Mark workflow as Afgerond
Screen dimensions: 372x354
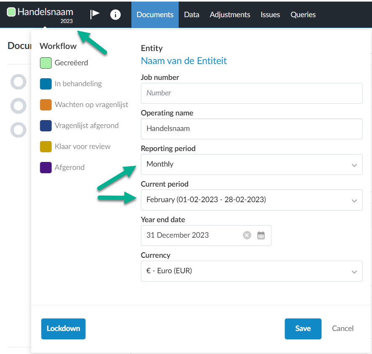point(62,167)
